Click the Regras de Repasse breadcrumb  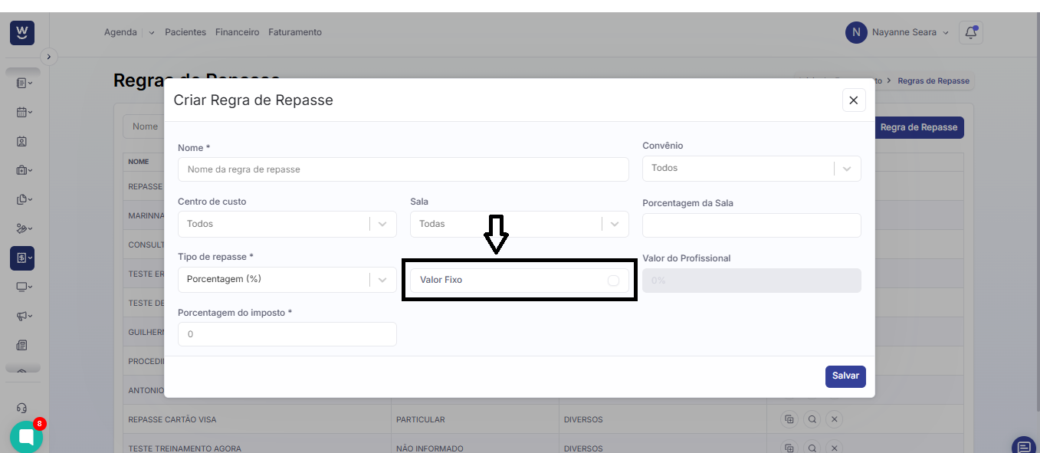coord(933,80)
